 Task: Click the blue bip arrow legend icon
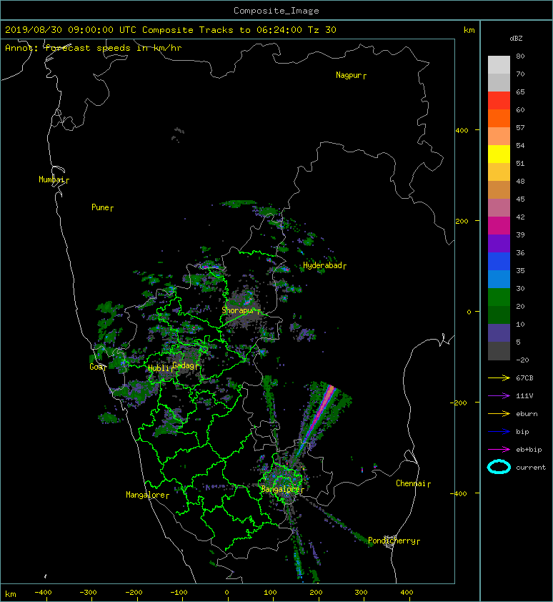point(499,432)
